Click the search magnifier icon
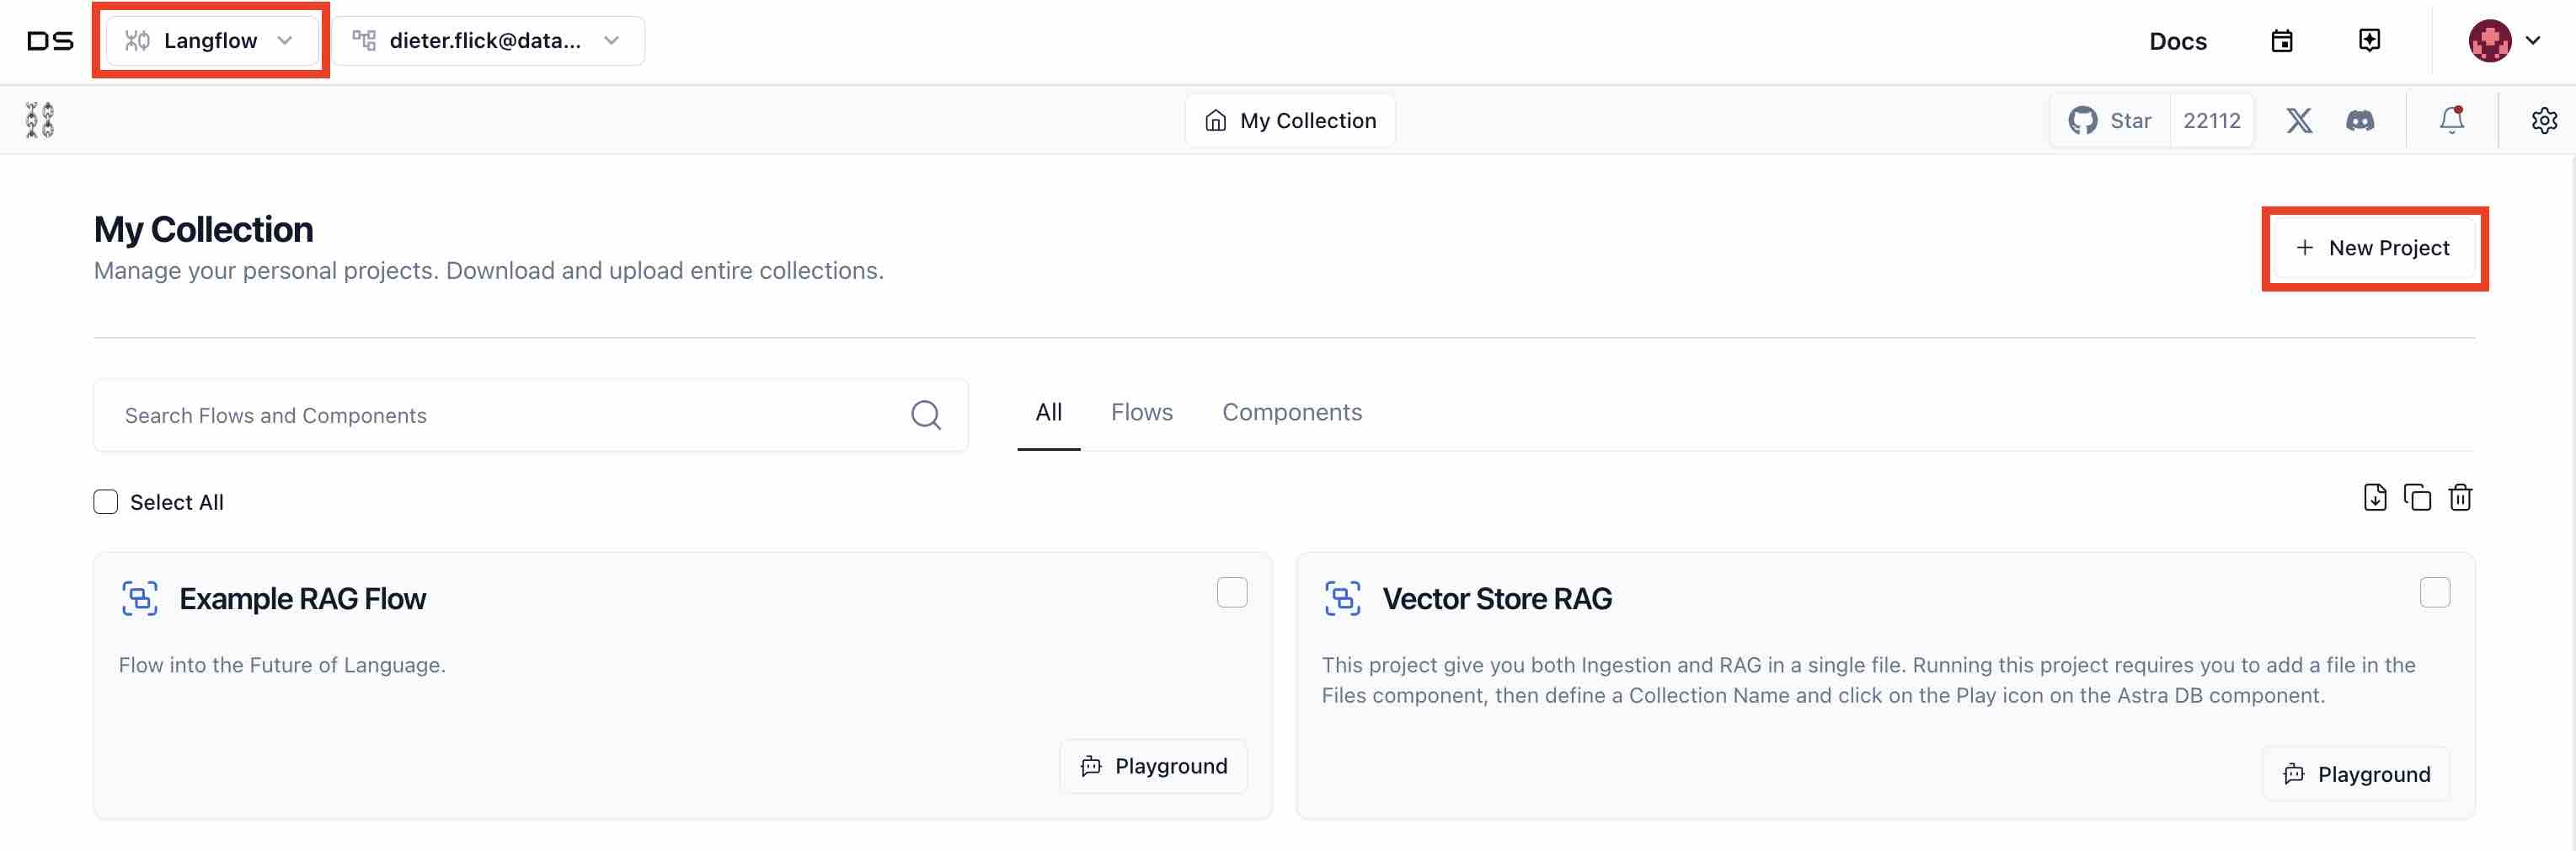This screenshot has width=2576, height=851. (x=926, y=415)
